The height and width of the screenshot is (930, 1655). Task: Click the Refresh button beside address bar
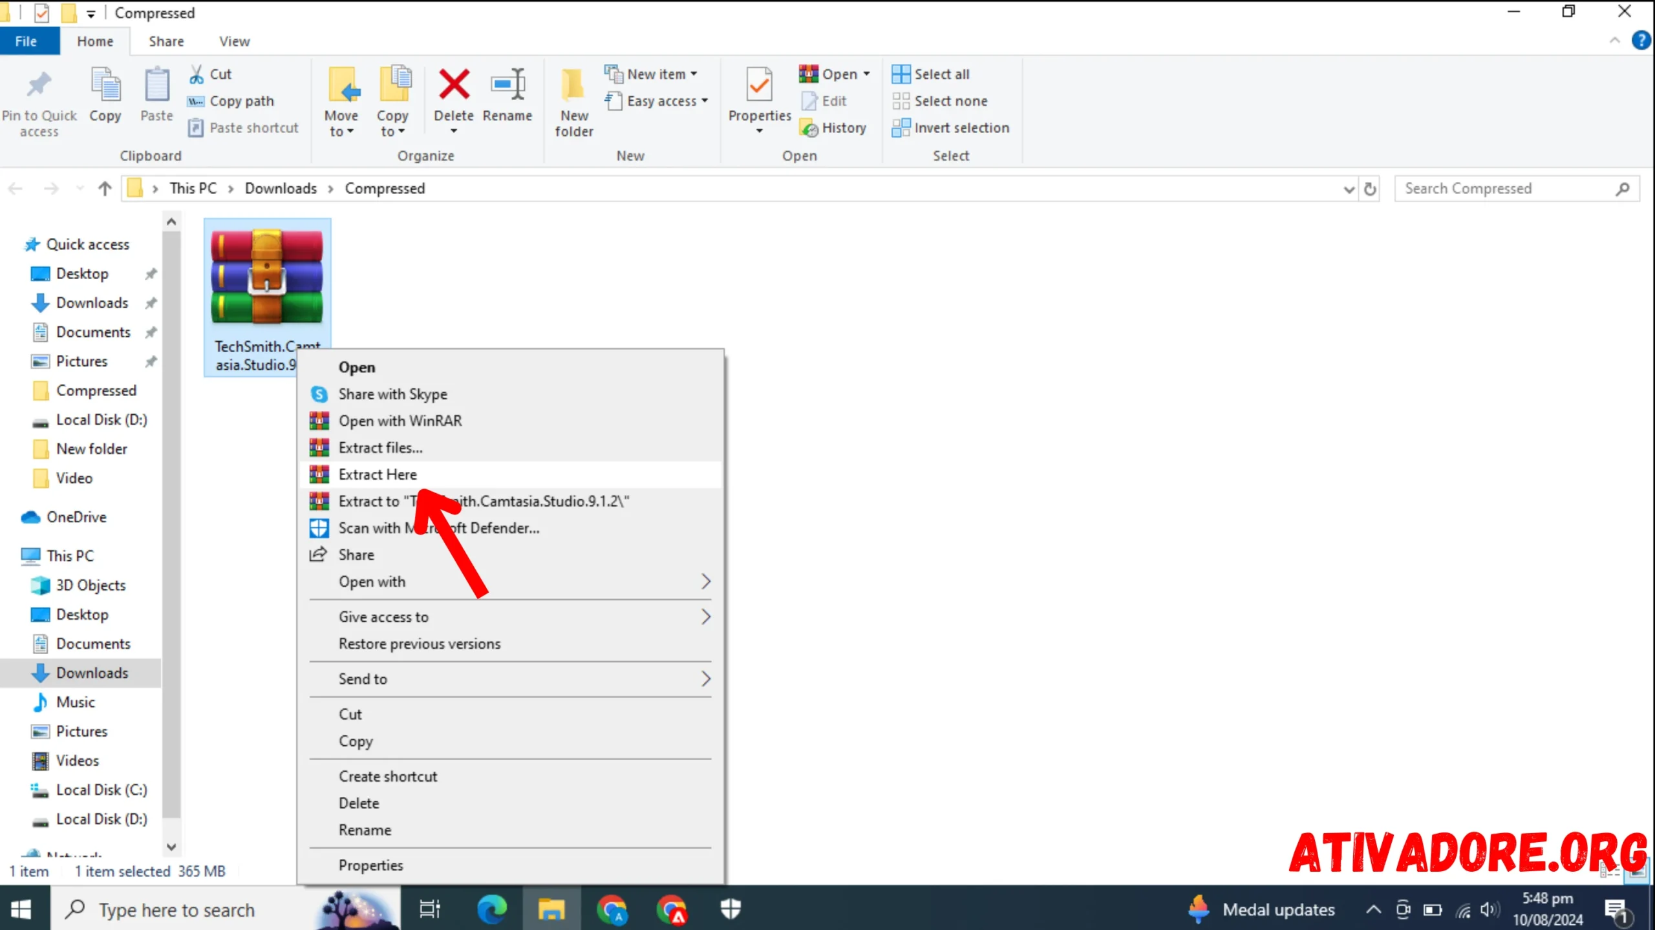tap(1370, 189)
